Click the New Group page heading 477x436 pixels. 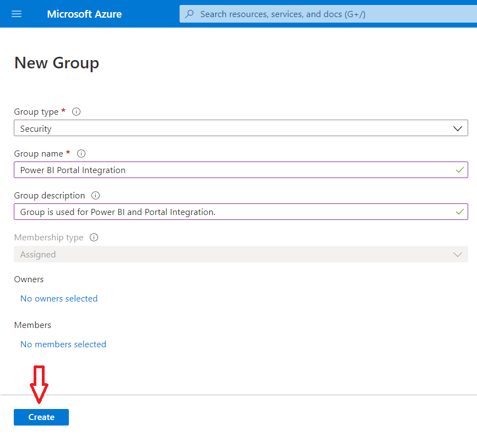(57, 63)
